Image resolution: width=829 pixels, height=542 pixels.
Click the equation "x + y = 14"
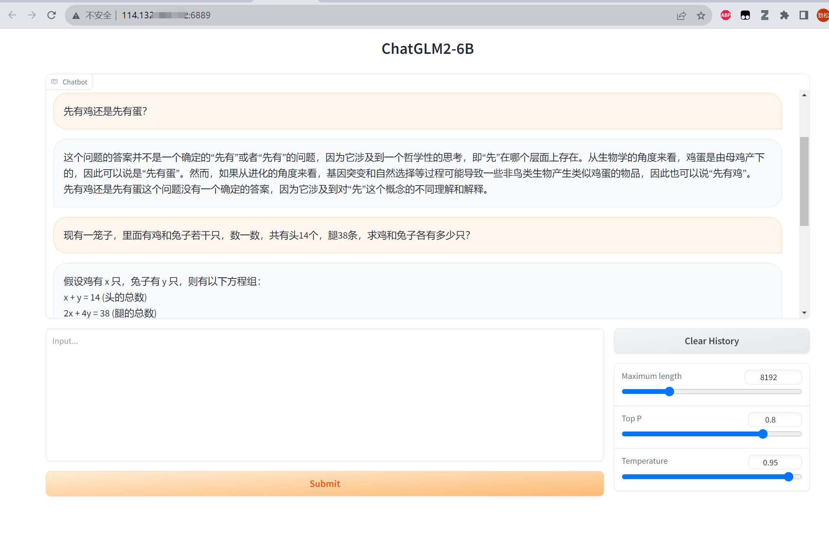[82, 298]
